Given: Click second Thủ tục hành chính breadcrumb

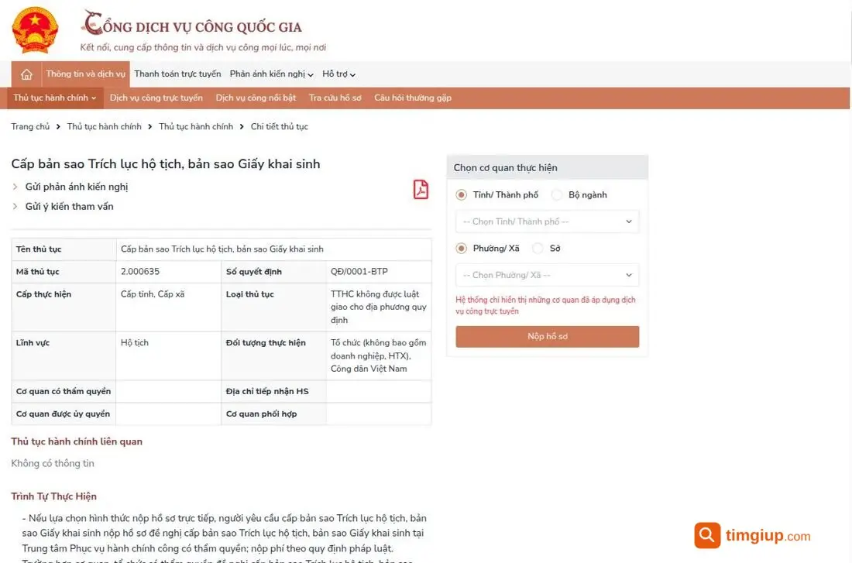Looking at the screenshot, I should (196, 127).
